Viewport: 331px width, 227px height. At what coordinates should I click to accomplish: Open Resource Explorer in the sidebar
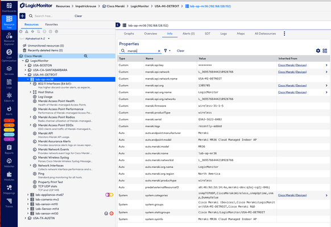click(x=9, y=39)
